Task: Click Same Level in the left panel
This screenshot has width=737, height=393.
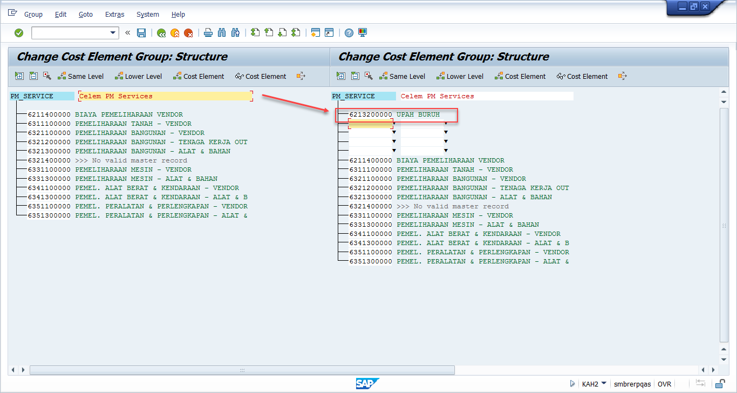Action: pos(80,76)
